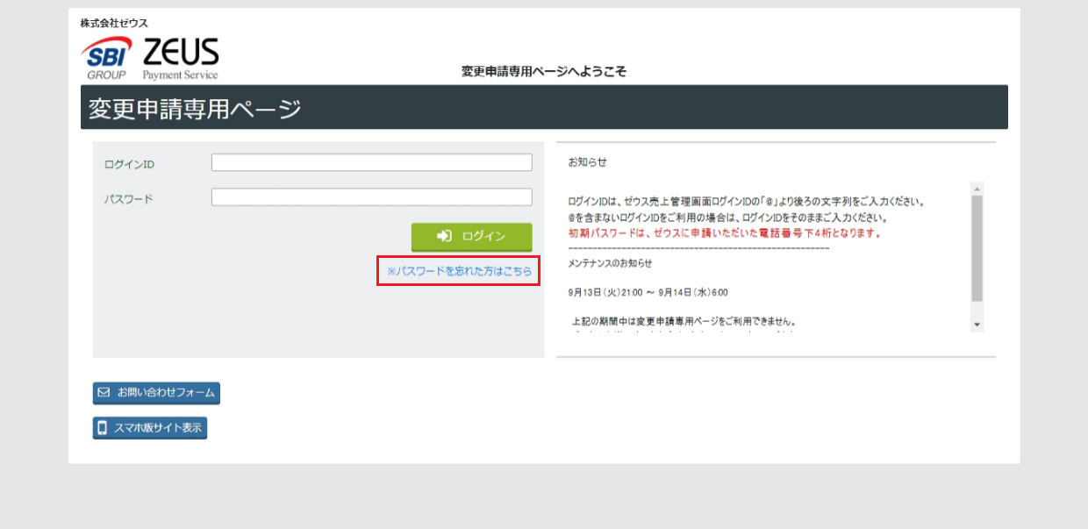Screen dimensions: 1088x529
Task: Switch to スマホ版サイト表示
Action: [150, 428]
